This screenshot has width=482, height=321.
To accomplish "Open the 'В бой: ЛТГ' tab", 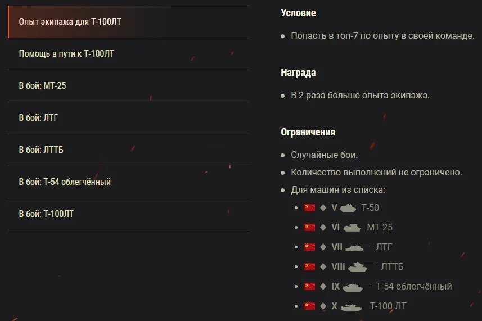I will click(128, 118).
